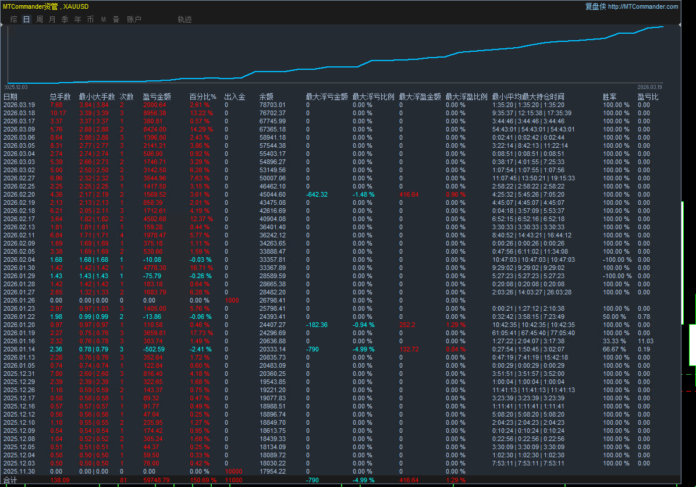This screenshot has height=487, width=696.
Task: Select the 2026.03.19 row date
Action: point(19,105)
